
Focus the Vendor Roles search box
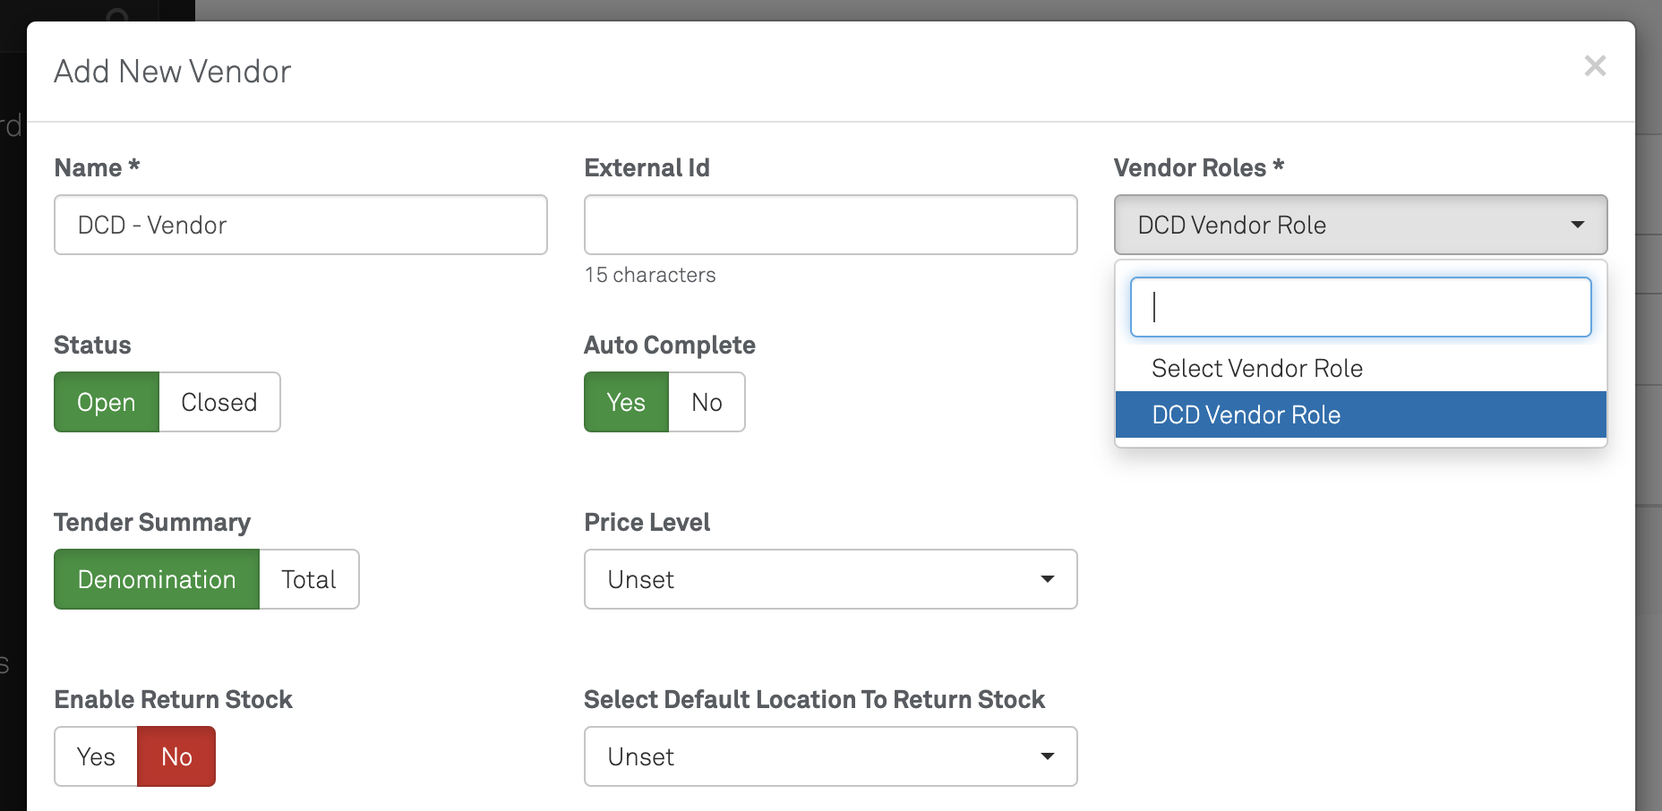pos(1361,307)
